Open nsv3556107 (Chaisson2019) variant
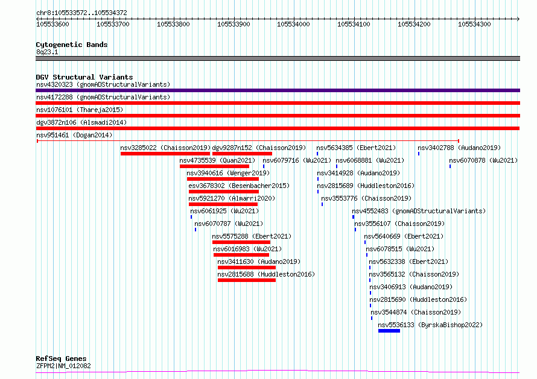Image resolution: width=537 pixels, height=379 pixels. click(x=399, y=224)
